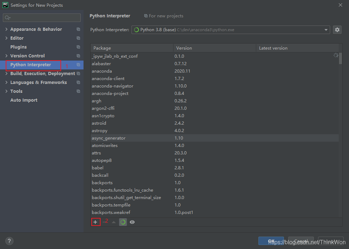The width and height of the screenshot is (349, 249).
Task: Expand the Appearance & Behavior section
Action: [6, 29]
